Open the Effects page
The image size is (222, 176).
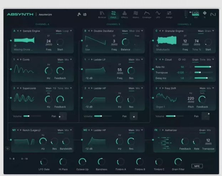coord(124,15)
